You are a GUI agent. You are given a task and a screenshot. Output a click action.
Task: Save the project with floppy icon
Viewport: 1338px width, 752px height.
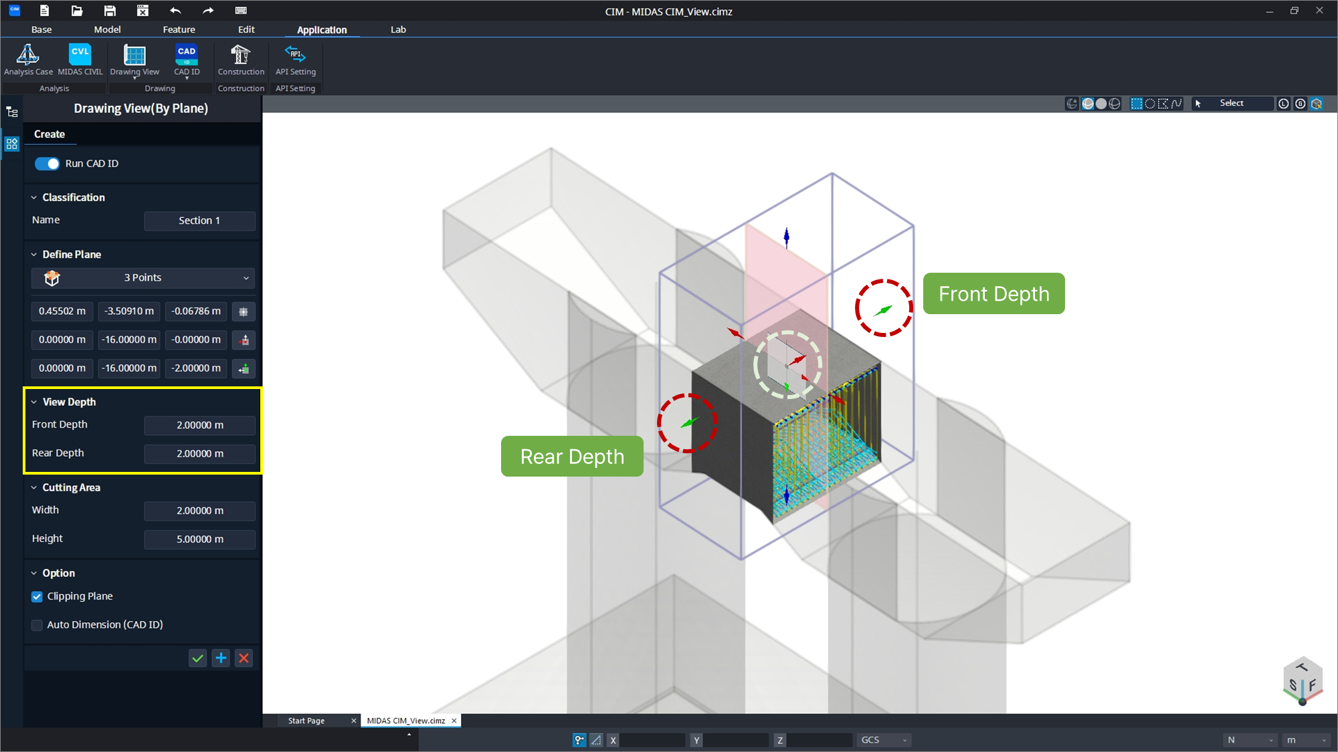(x=110, y=11)
